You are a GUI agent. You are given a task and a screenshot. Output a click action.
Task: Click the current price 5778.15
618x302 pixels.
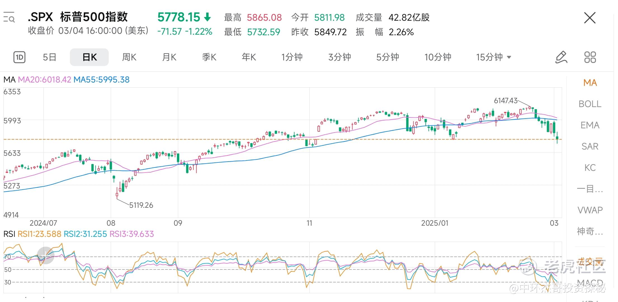click(x=179, y=17)
